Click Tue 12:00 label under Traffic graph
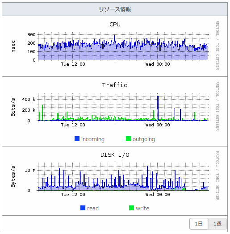 [73, 125]
